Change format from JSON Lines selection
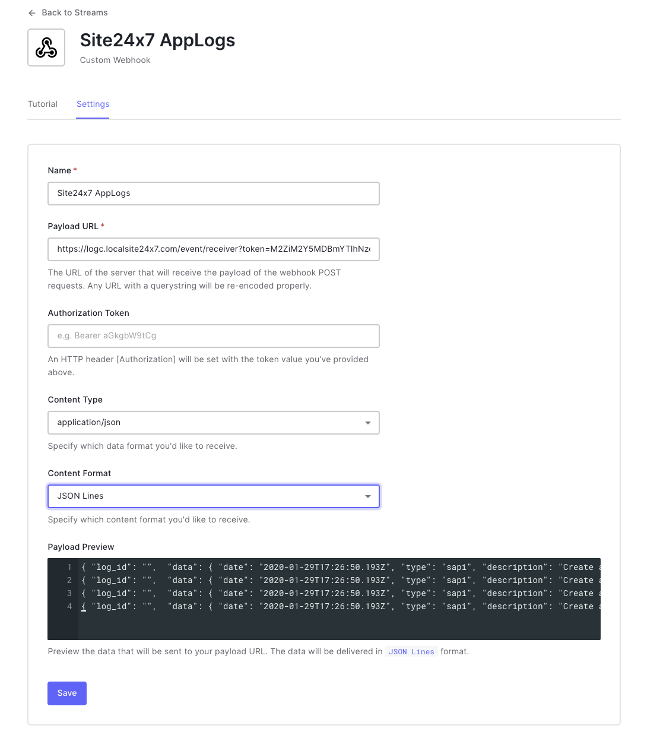660x754 pixels. 214,496
